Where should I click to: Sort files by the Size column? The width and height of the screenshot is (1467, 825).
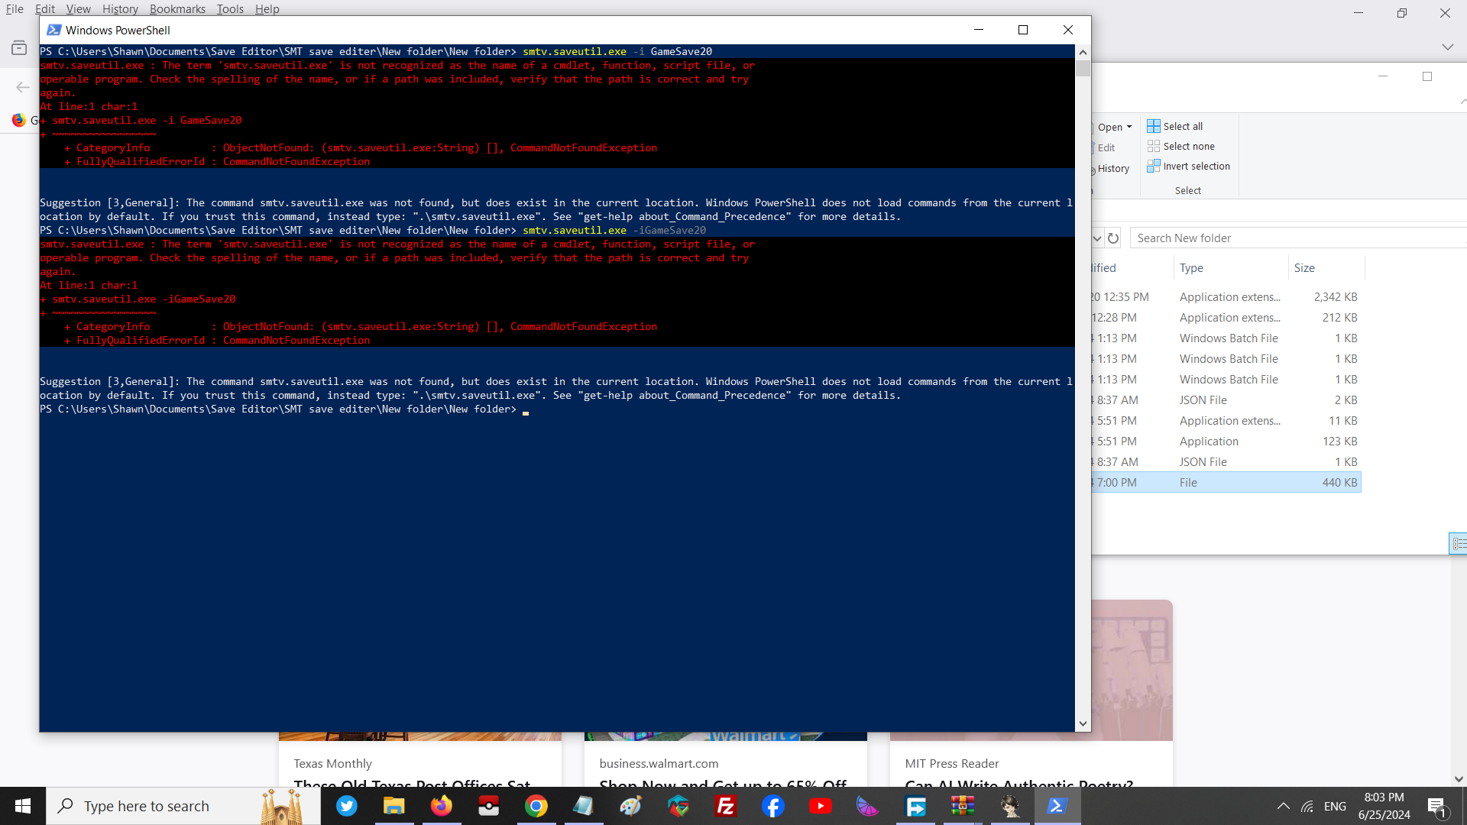(1326, 268)
